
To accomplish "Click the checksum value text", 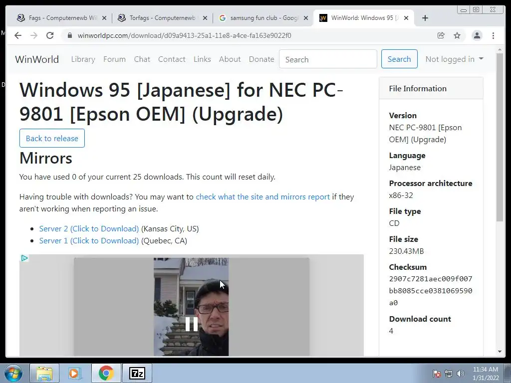I will (x=431, y=291).
